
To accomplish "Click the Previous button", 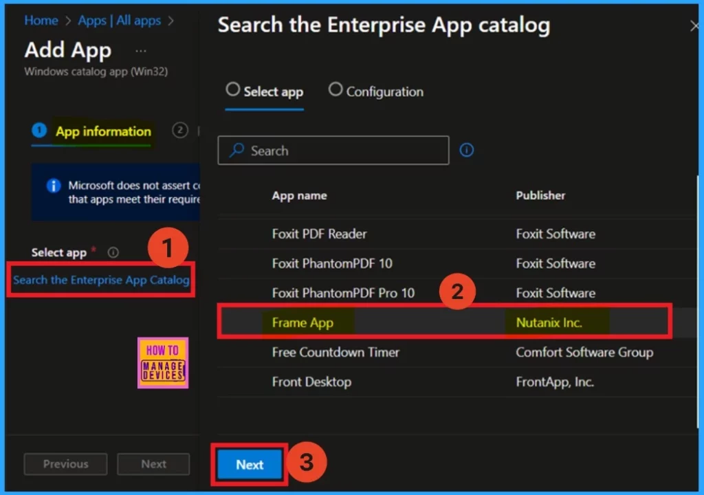I will pyautogui.click(x=65, y=464).
